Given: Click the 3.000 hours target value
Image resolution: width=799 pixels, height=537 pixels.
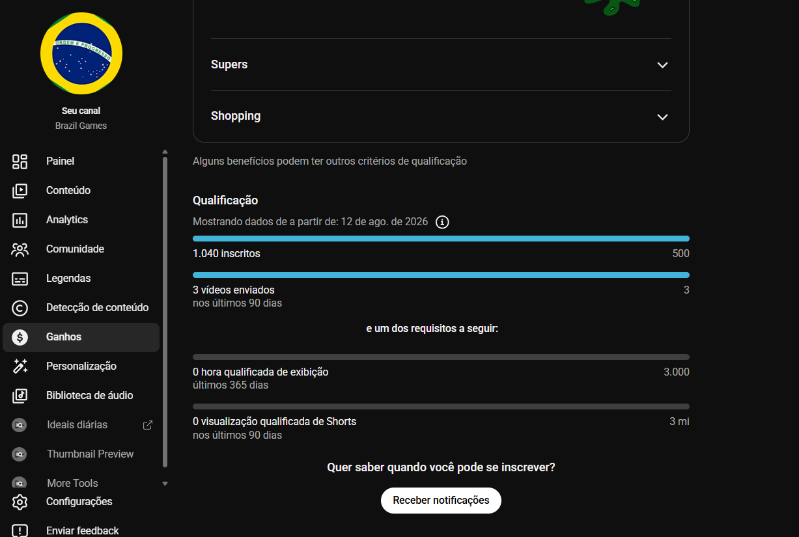Looking at the screenshot, I should (677, 372).
